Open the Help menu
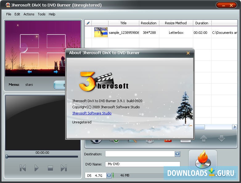 (x=52, y=14)
